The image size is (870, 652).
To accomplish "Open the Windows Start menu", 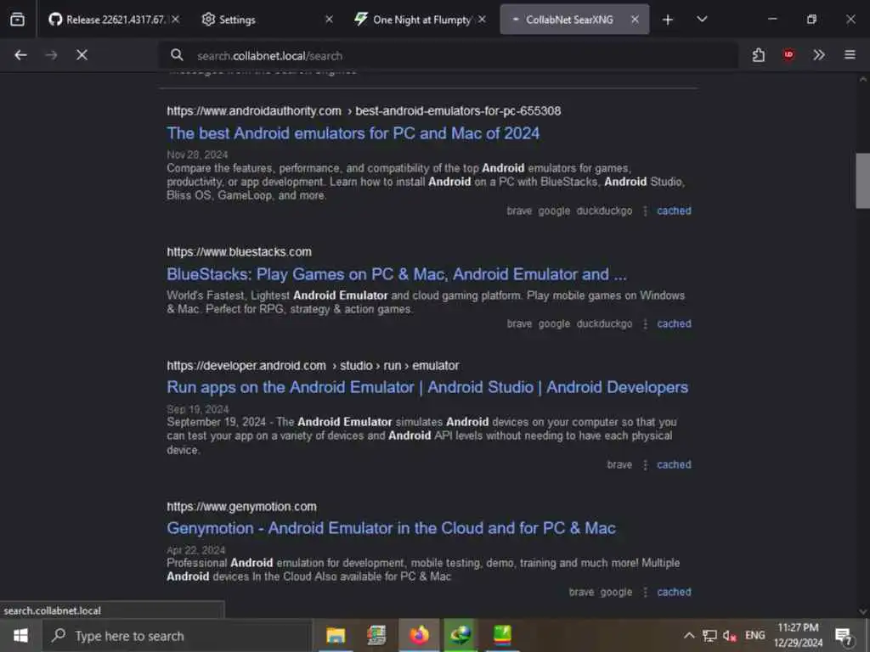I will pyautogui.click(x=20, y=635).
